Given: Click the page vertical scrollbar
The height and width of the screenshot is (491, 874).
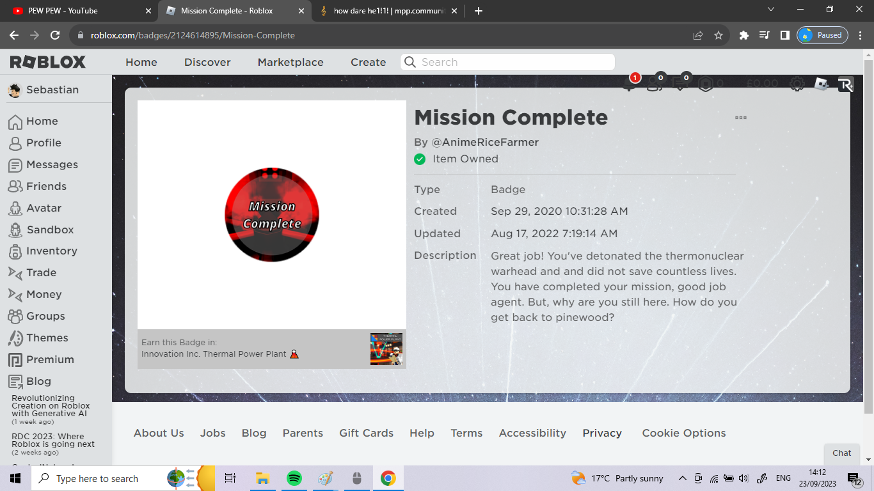Looking at the screenshot, I should click(868, 237).
